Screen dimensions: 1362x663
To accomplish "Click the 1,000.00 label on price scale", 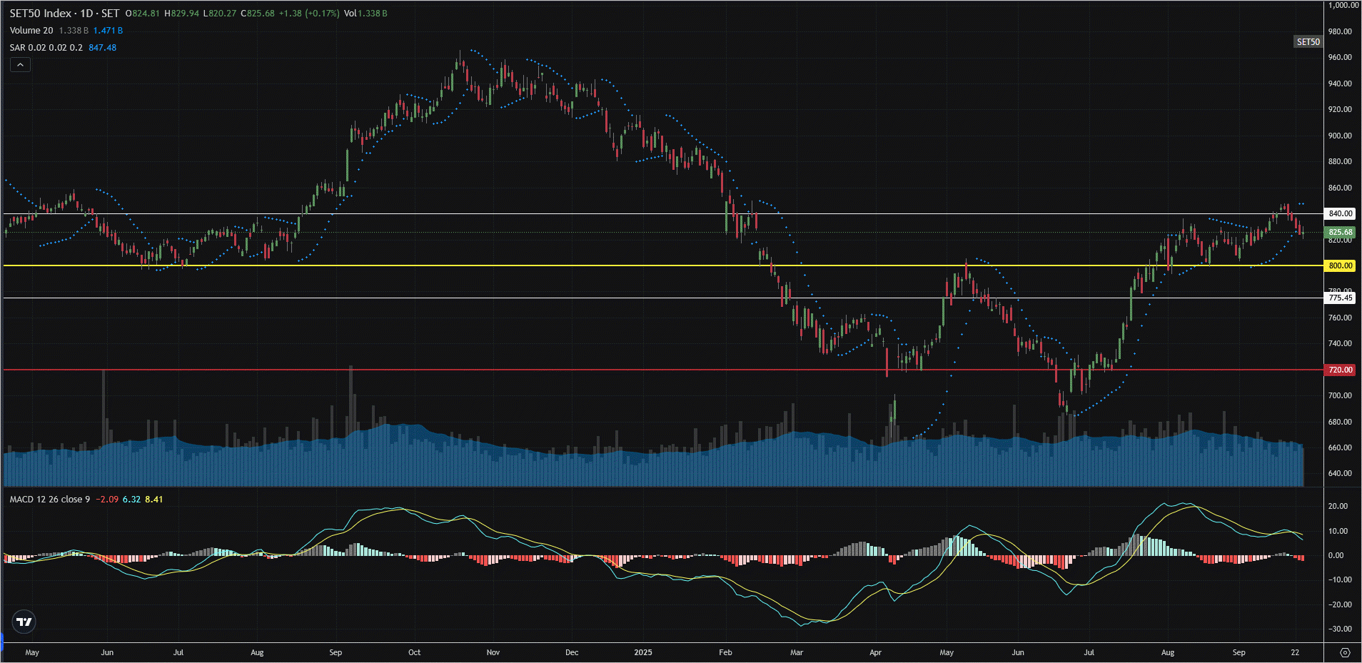I will tap(1343, 5).
